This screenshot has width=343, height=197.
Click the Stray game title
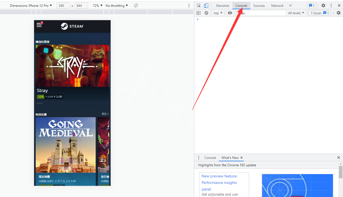42,90
